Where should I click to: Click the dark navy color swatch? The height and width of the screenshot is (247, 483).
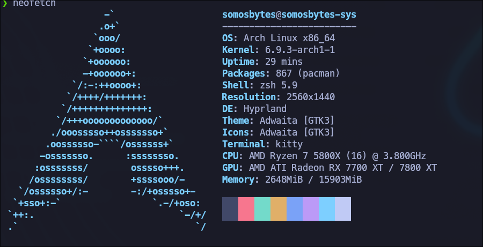tap(230, 209)
